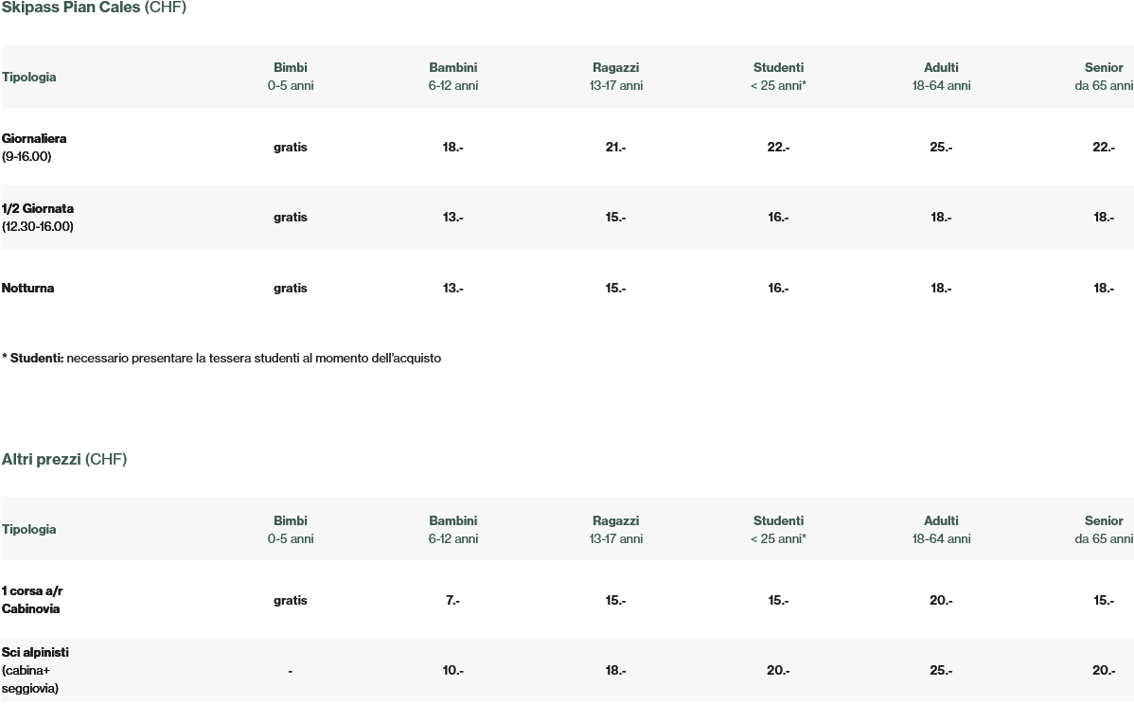Screen dimensions: 1134x704
Task: Click the Altri prezzi heading
Action: pos(63,460)
